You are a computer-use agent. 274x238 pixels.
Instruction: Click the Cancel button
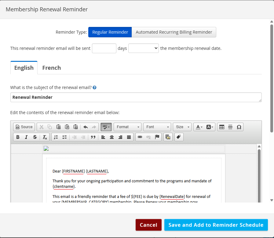pyautogui.click(x=148, y=225)
